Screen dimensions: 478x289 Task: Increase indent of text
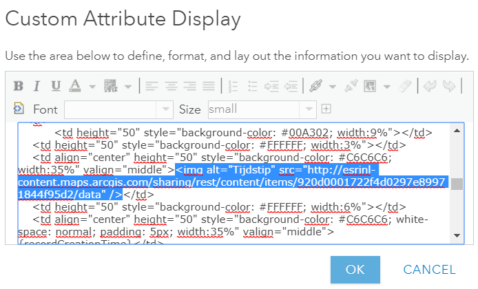click(271, 86)
